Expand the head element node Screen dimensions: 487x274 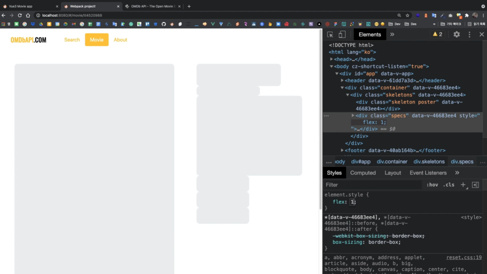click(x=331, y=59)
